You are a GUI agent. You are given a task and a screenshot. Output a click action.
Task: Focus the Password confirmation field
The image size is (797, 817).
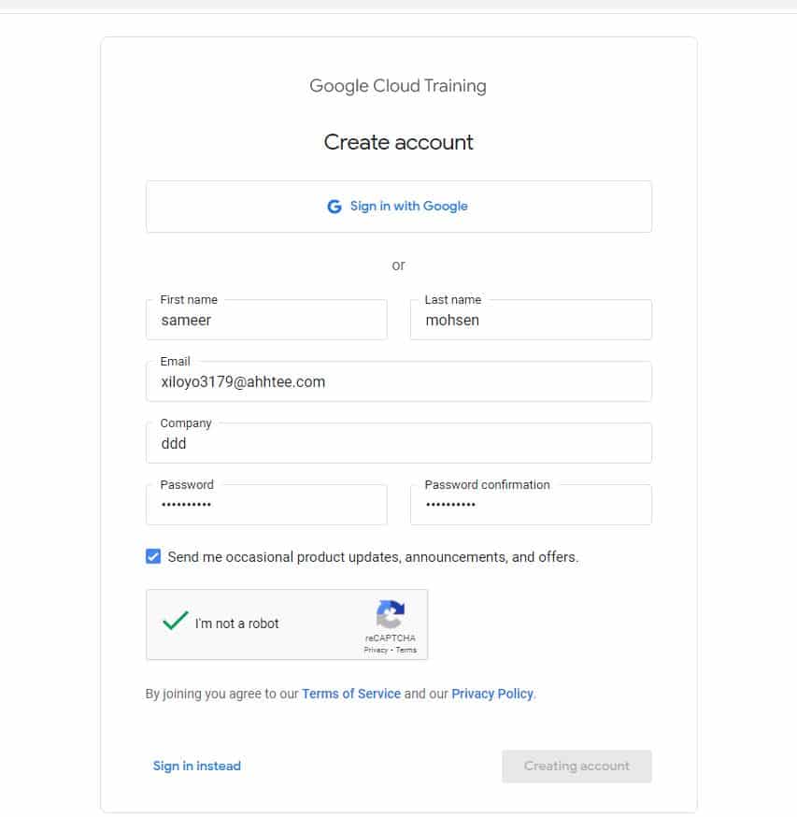pos(530,506)
